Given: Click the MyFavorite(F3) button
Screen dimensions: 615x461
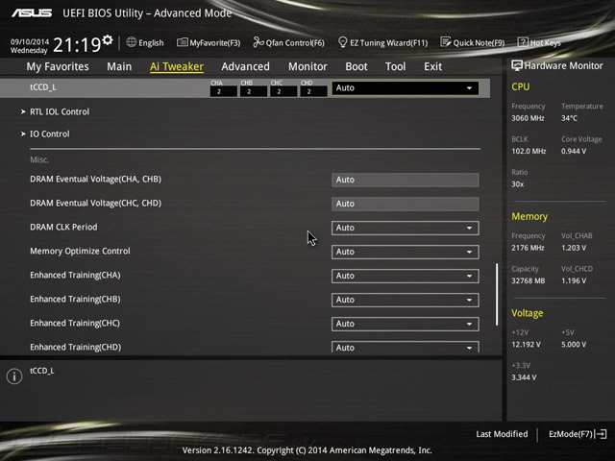Looking at the screenshot, I should (209, 42).
